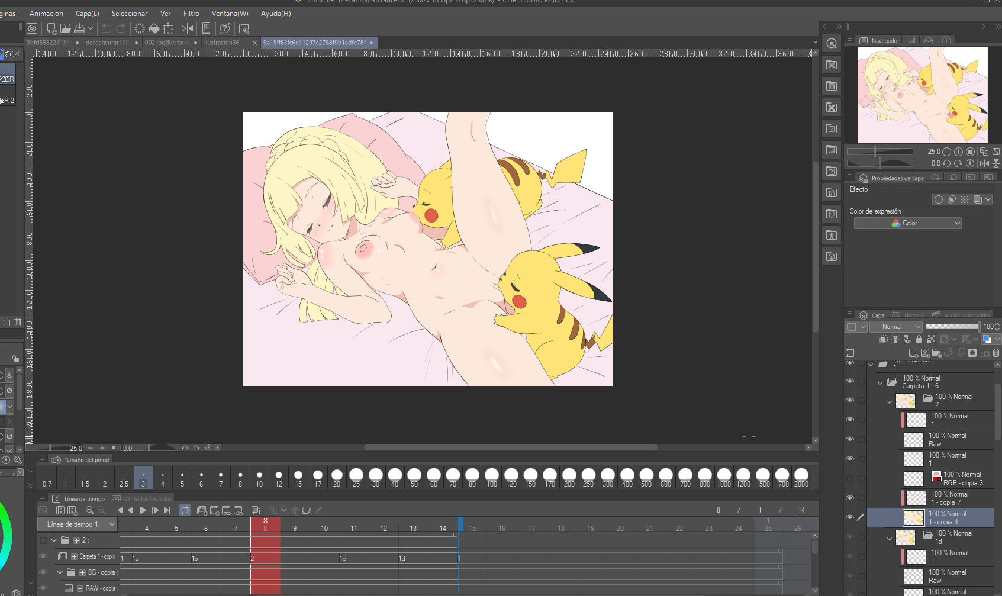Open the Línea de tiempo 1 dropdown
1002x596 pixels.
77,524
